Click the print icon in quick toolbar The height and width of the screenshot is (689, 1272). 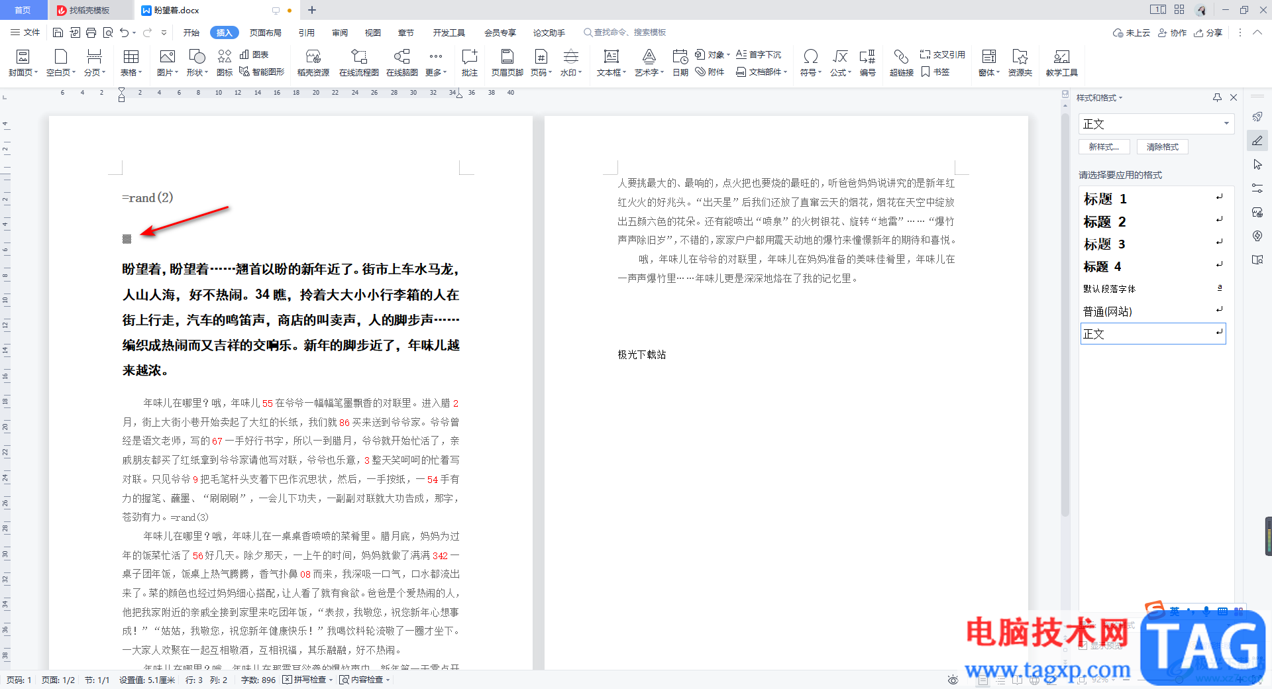91,32
